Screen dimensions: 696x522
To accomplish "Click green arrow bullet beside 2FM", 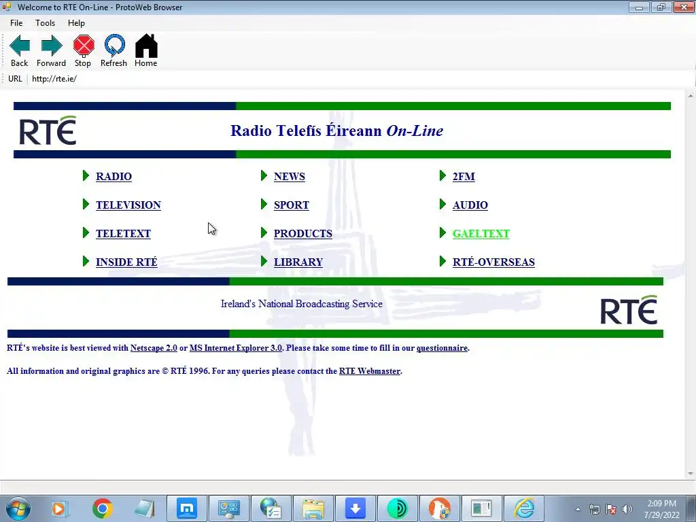I will pos(442,176).
